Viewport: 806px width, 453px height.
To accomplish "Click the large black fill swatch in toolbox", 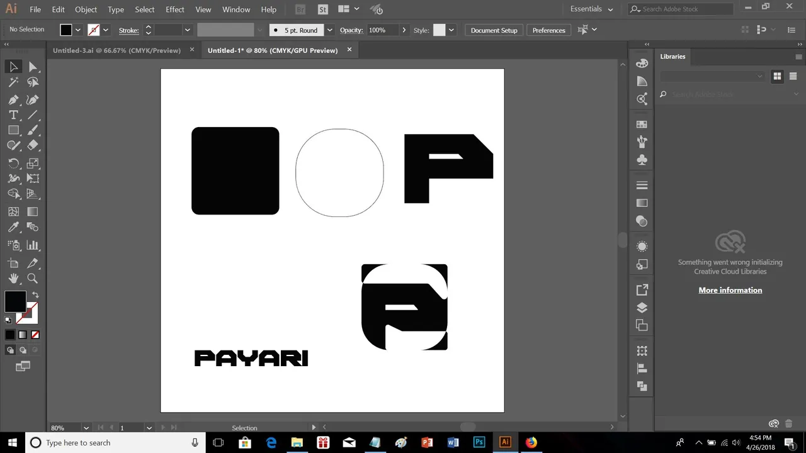I will [15, 301].
